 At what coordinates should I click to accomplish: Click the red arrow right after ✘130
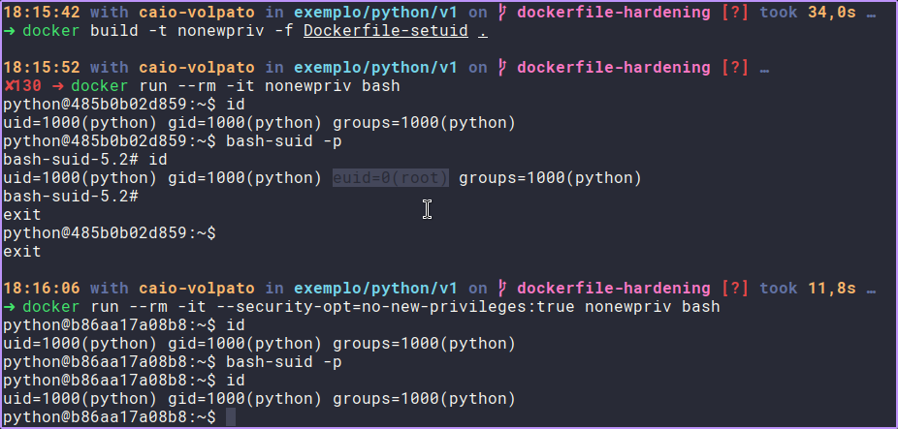(x=57, y=86)
